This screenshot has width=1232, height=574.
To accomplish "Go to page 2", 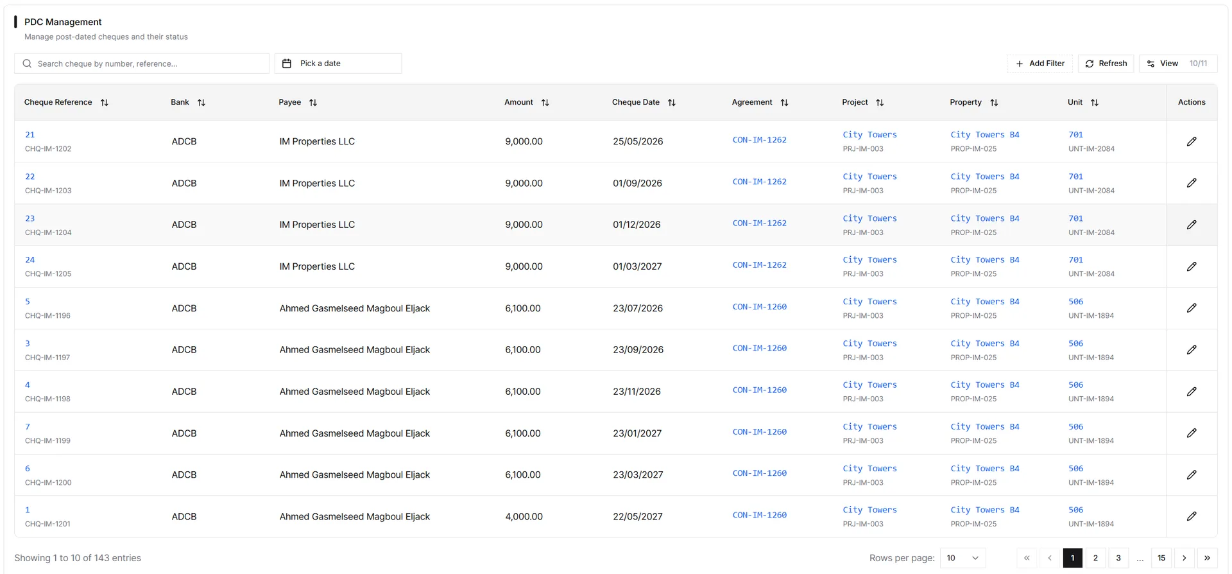I will 1095,558.
